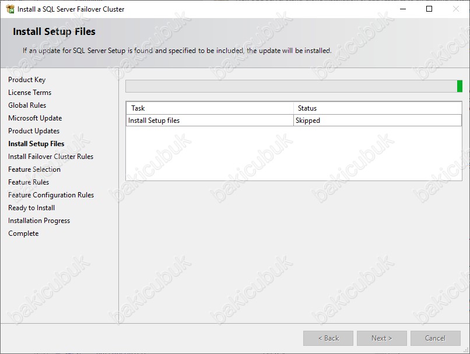
Task: Go to the Feature Selection step
Action: [x=34, y=169]
